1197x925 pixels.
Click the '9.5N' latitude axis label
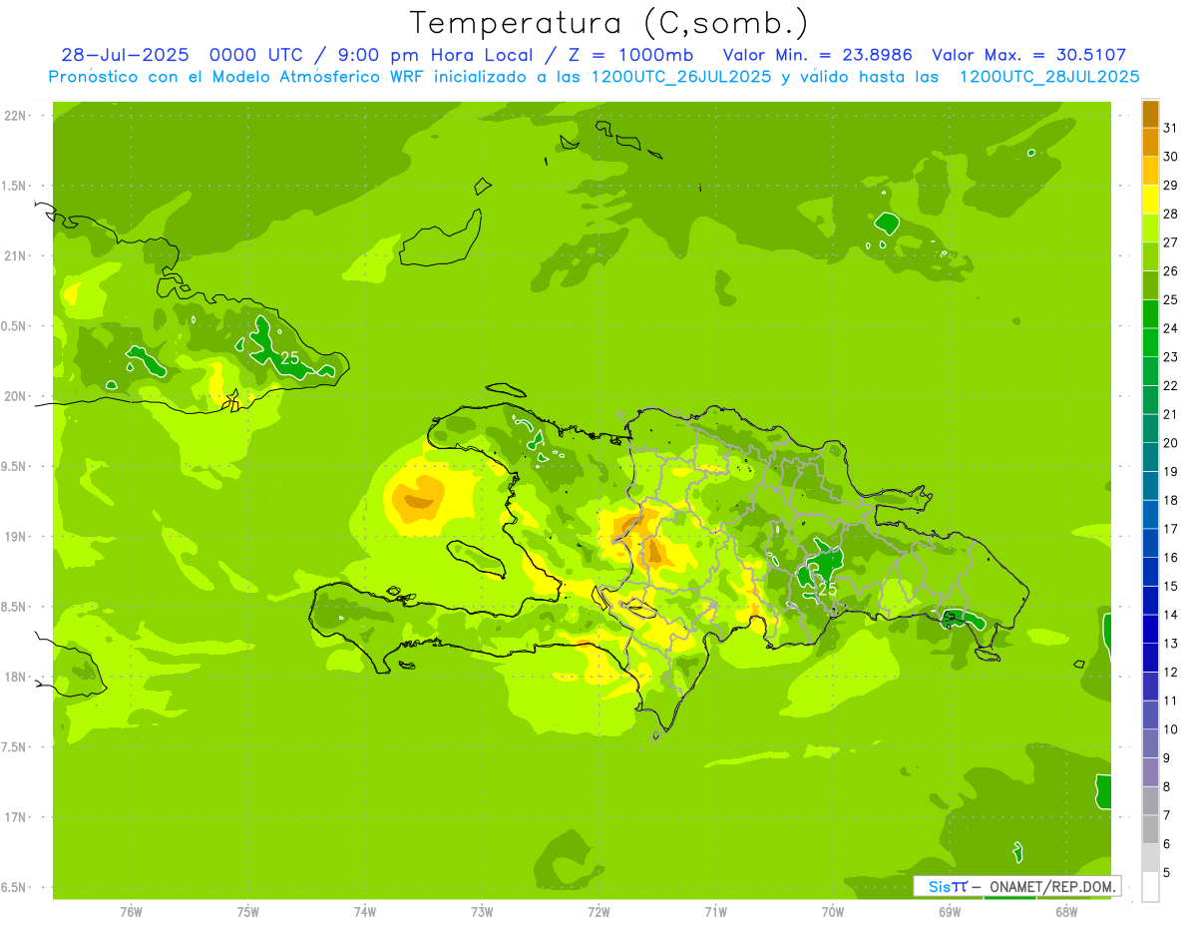(x=14, y=467)
